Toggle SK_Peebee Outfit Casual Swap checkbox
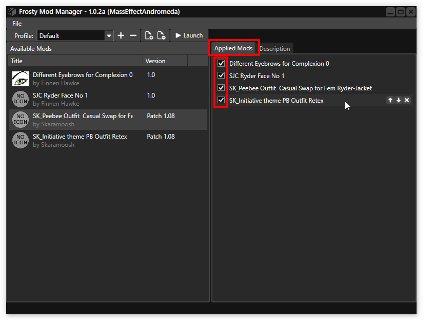This screenshot has width=434, height=325. tap(221, 88)
